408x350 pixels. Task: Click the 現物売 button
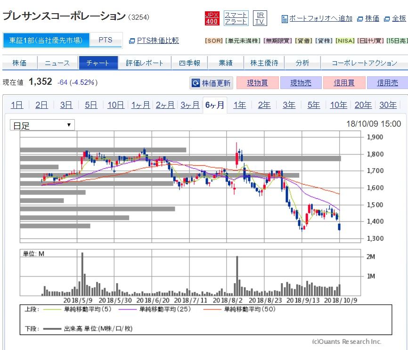click(301, 83)
